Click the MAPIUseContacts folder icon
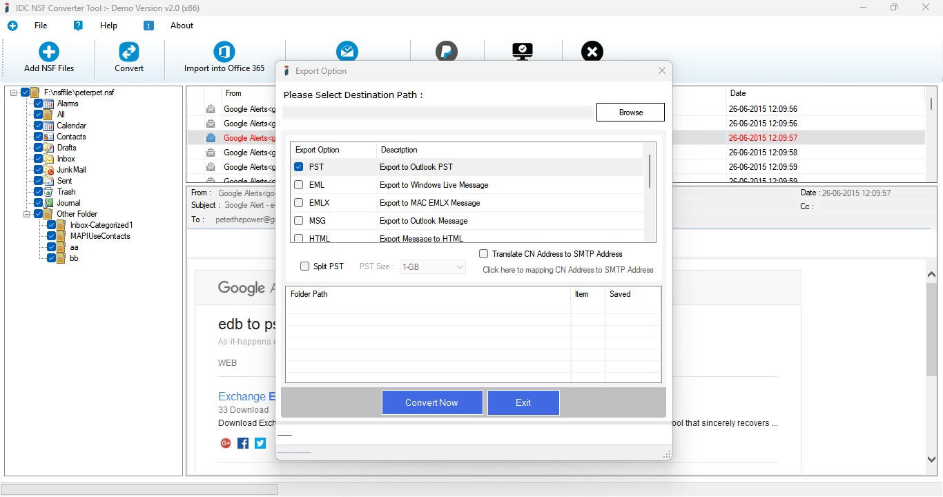Viewport: 943px width, 497px height. 62,236
